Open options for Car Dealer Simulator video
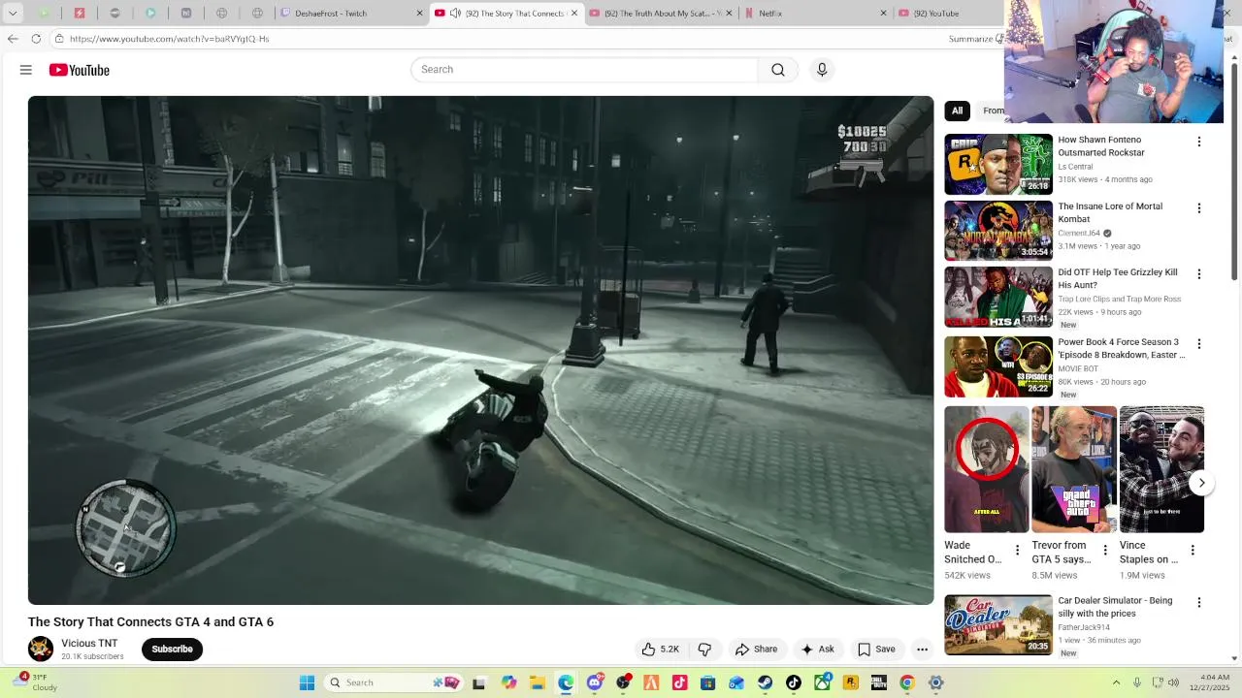Screen dimensions: 1242x698 [x=1198, y=603]
